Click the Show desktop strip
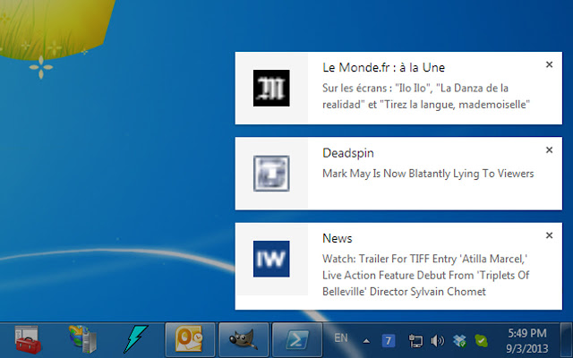This screenshot has height=358, width=573. (566, 340)
